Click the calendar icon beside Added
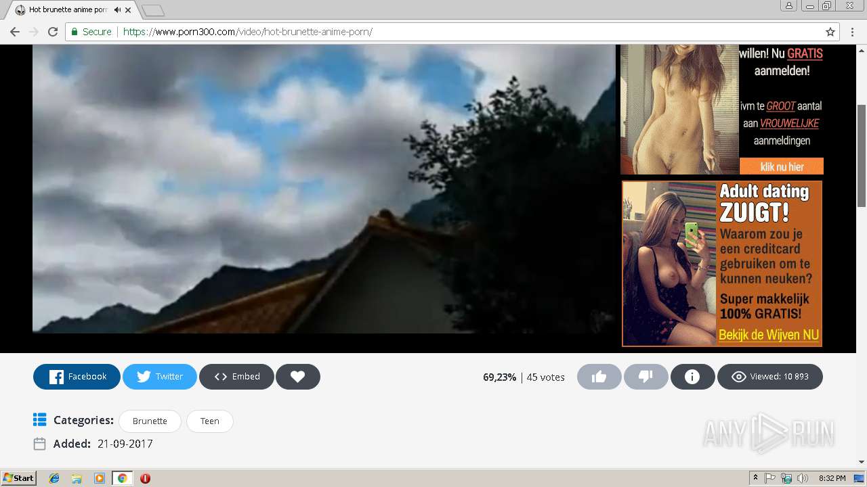Viewport: 867px width, 487px height. tap(40, 444)
